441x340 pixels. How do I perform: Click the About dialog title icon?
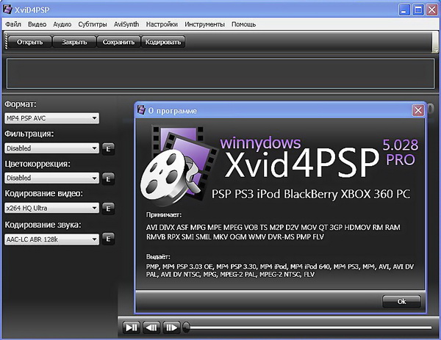(x=141, y=110)
